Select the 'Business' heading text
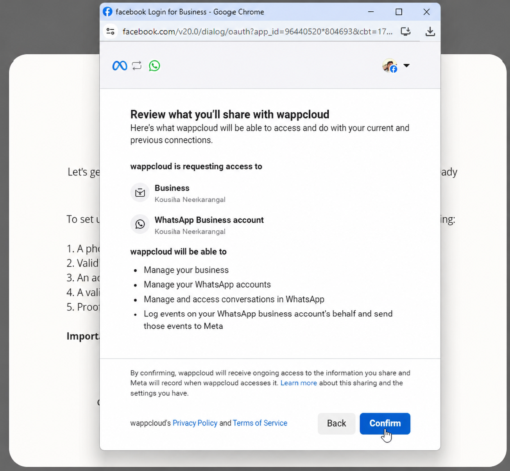This screenshot has width=510, height=471. point(172,188)
